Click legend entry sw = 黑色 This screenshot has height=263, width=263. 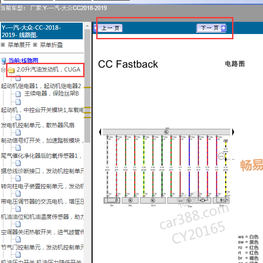coord(248,242)
